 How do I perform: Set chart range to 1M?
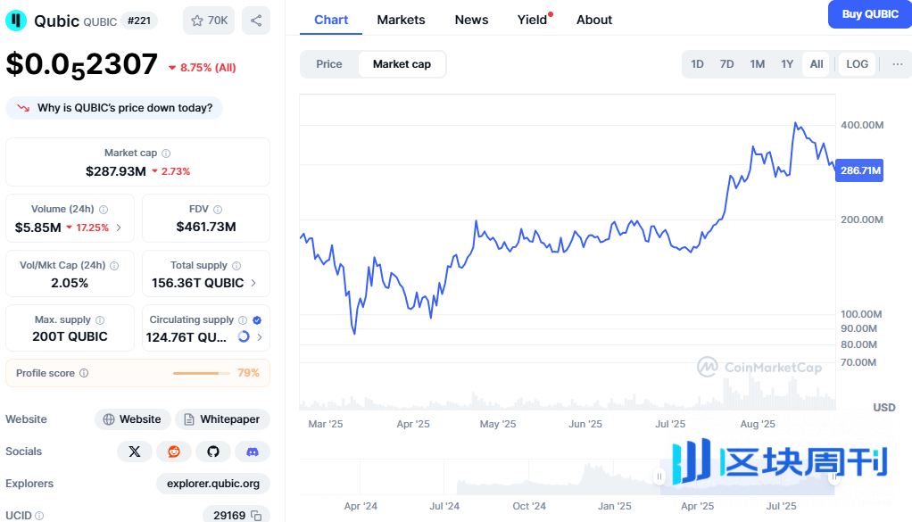[x=758, y=64]
